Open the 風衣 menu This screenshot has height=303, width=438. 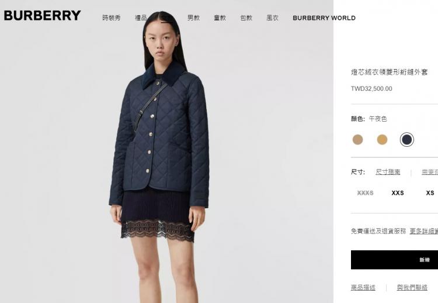point(272,18)
